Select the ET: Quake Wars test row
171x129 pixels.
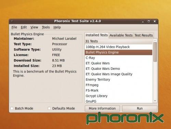pyautogui.click(x=119, y=63)
